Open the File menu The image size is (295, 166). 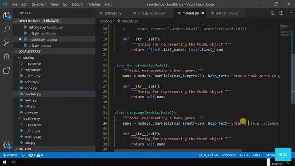[14, 4]
